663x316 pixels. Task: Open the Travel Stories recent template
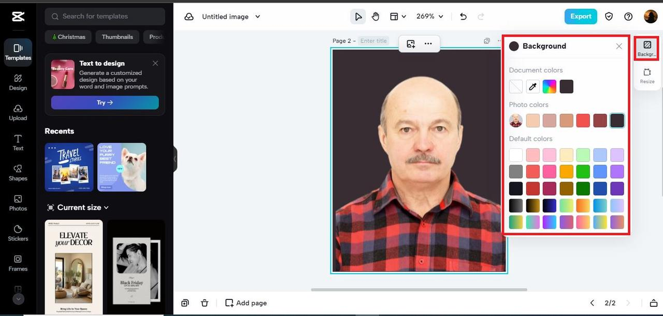pos(69,167)
